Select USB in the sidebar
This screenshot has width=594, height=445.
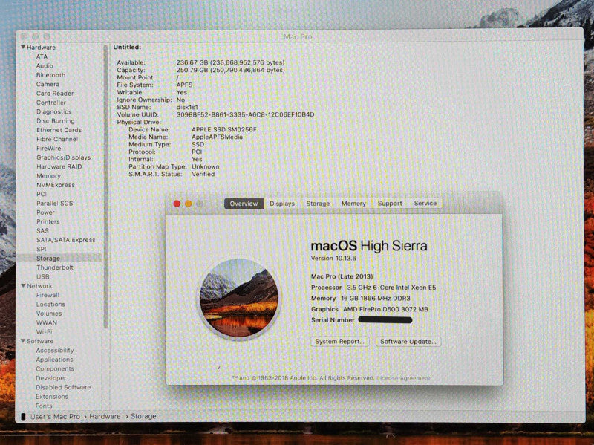[x=42, y=276]
